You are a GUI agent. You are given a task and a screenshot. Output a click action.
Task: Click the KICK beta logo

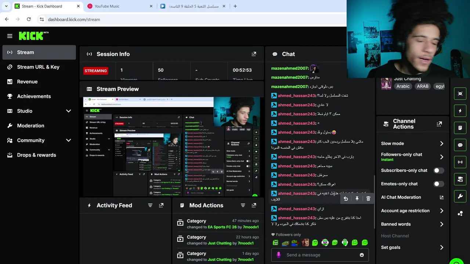coord(33,36)
